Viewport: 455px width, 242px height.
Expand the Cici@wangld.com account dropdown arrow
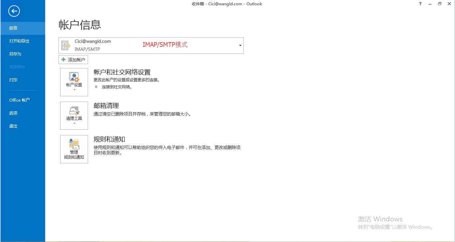(x=240, y=45)
